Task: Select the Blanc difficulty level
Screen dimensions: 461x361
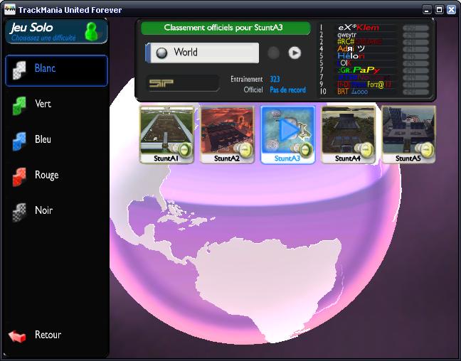Action: pos(56,70)
